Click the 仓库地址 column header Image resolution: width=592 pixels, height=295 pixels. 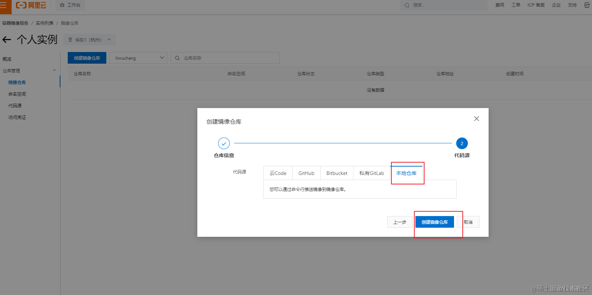(445, 73)
